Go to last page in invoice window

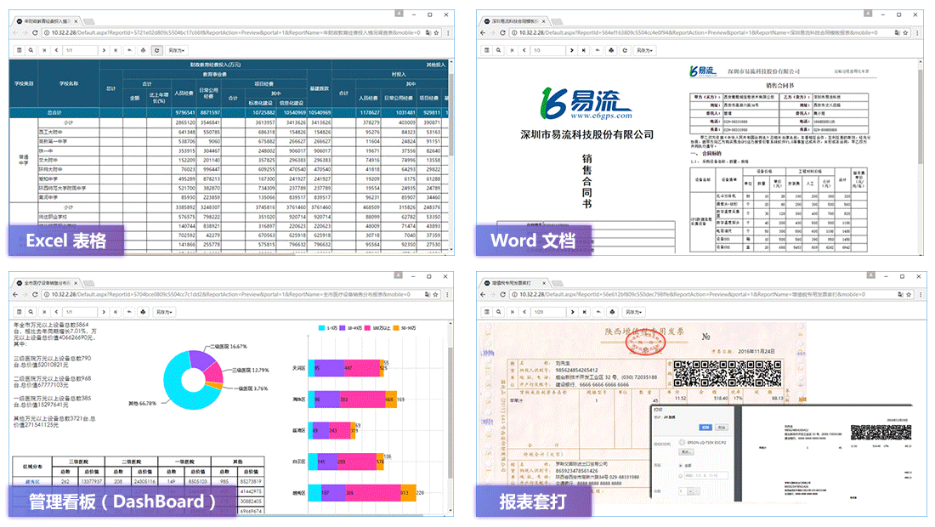585,312
